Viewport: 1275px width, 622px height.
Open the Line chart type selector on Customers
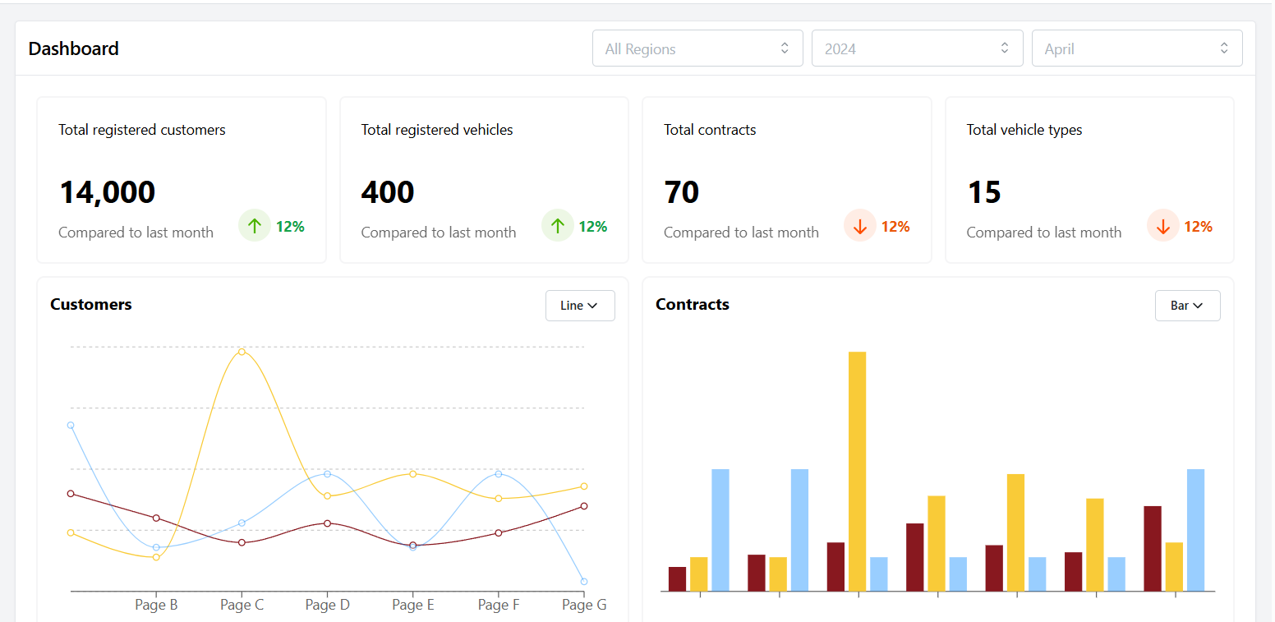pos(580,305)
